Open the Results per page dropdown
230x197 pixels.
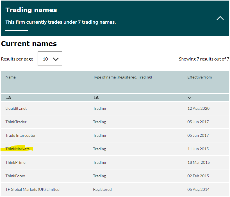pyautogui.click(x=50, y=59)
